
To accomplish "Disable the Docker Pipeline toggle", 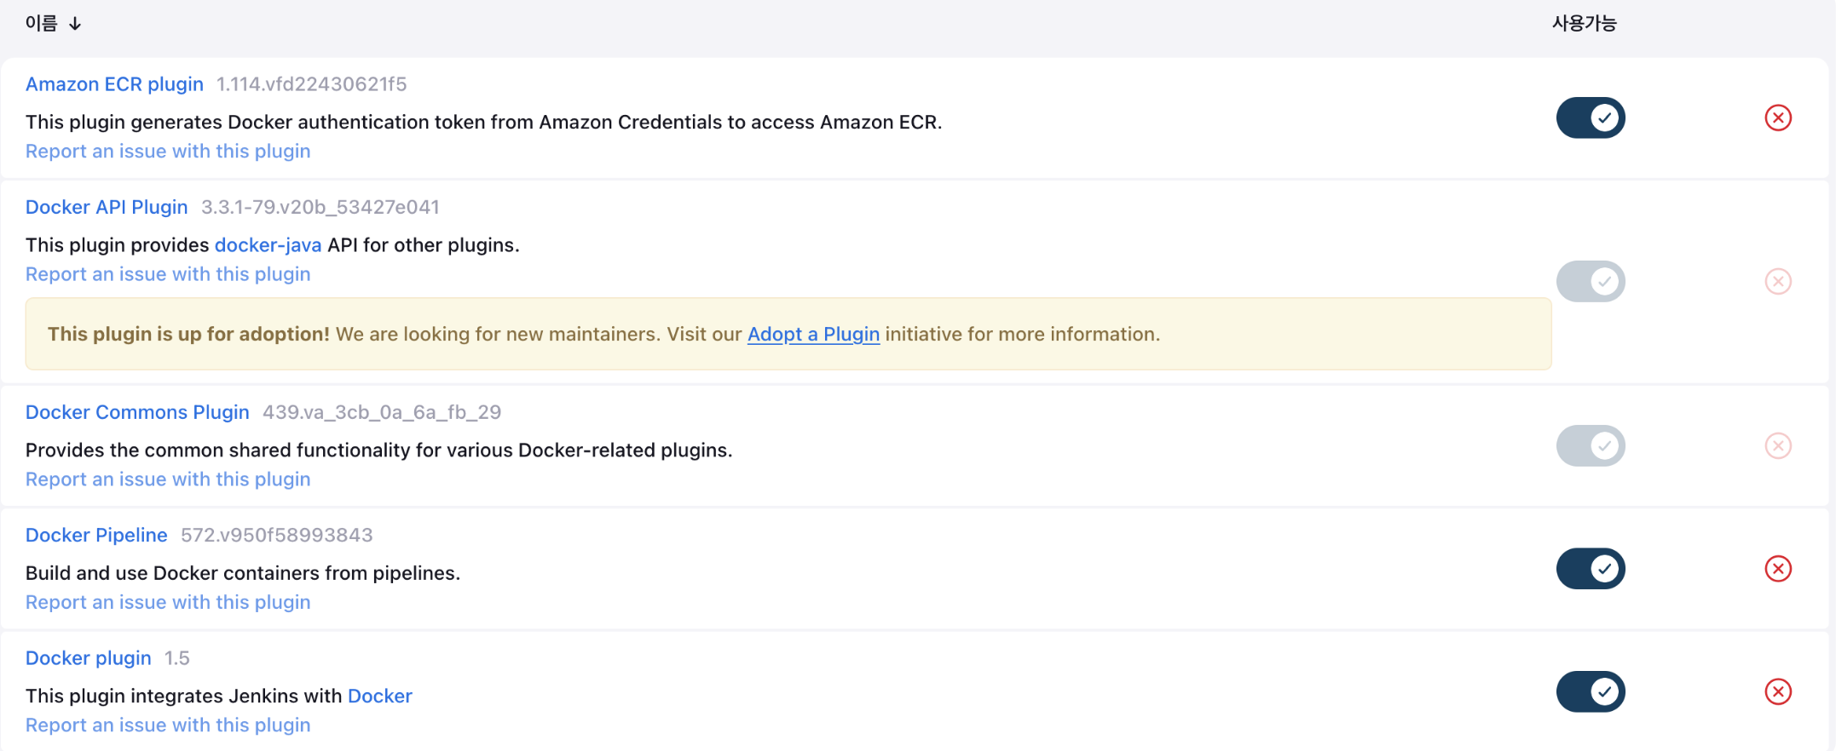I will 1590,569.
